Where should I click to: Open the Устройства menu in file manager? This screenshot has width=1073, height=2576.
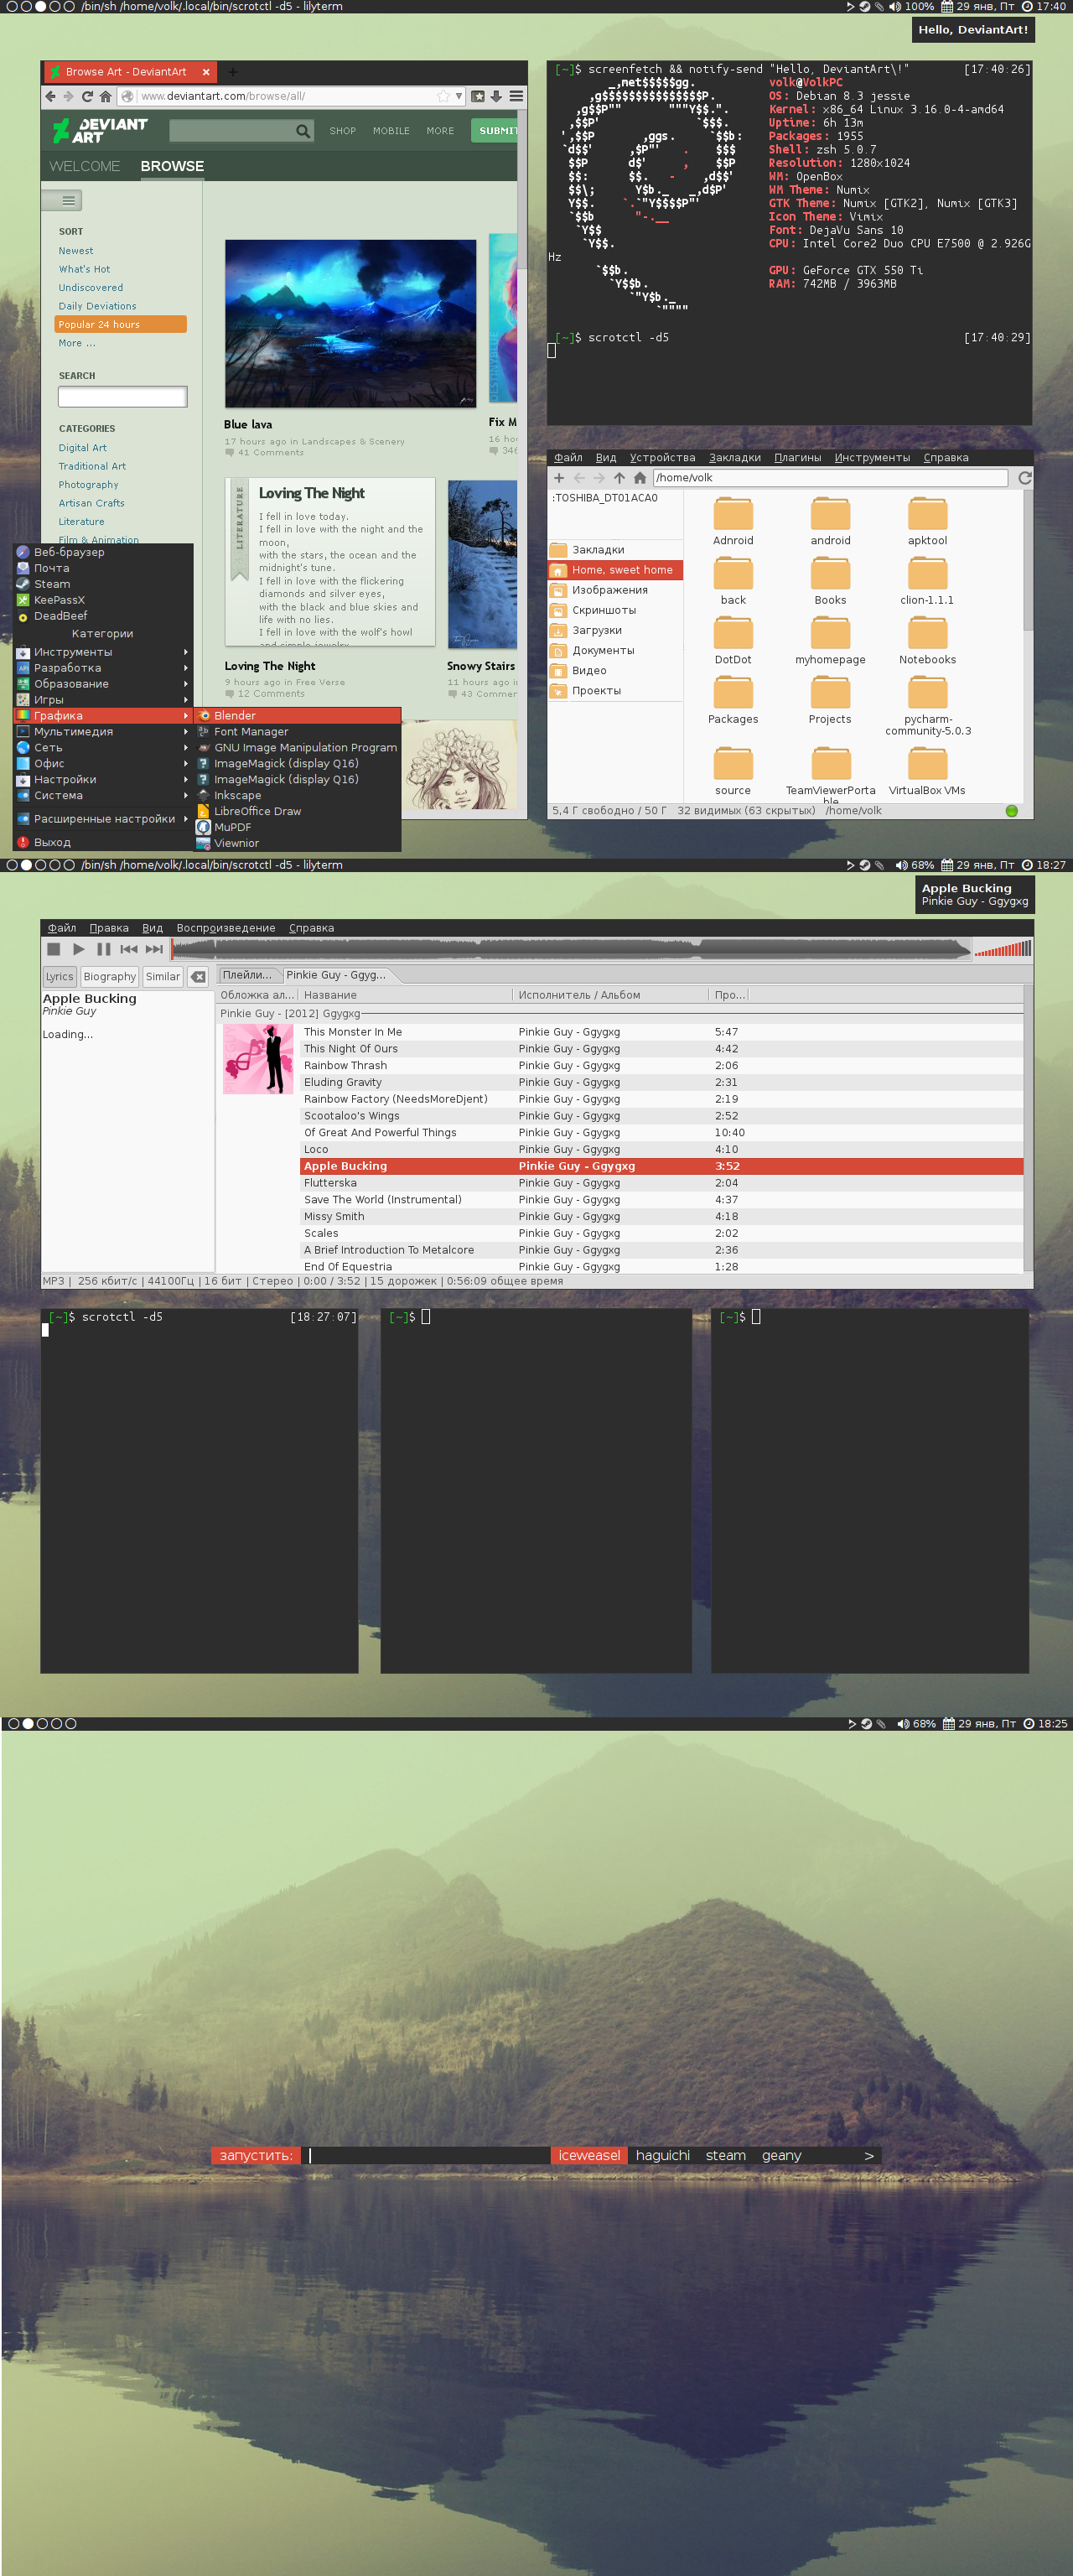click(x=662, y=458)
